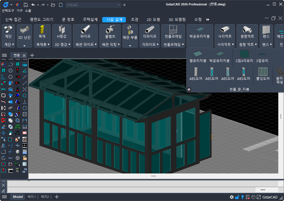Viewport: 284px width, 201px height.
Task: Expand the 목재류 dropdown
Action: [42, 45]
